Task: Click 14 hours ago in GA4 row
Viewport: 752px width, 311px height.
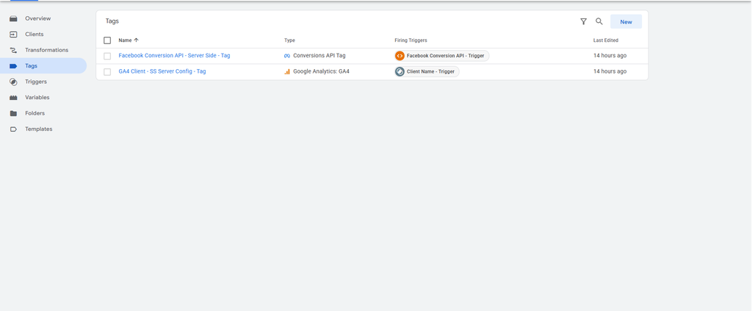Action: tap(610, 71)
